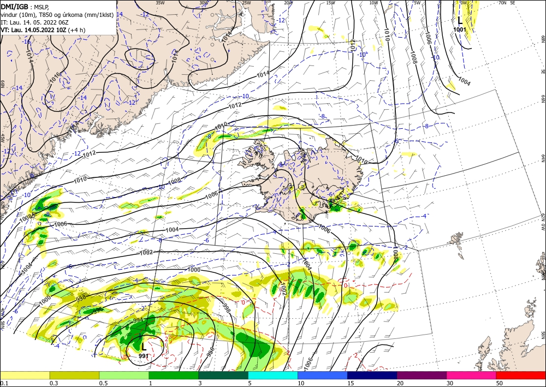Click the '50' legend scale value
546x387 pixels.
pos(500,383)
